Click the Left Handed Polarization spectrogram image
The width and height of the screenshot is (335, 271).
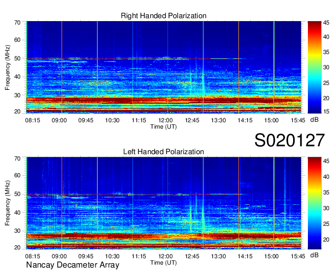[164, 203]
